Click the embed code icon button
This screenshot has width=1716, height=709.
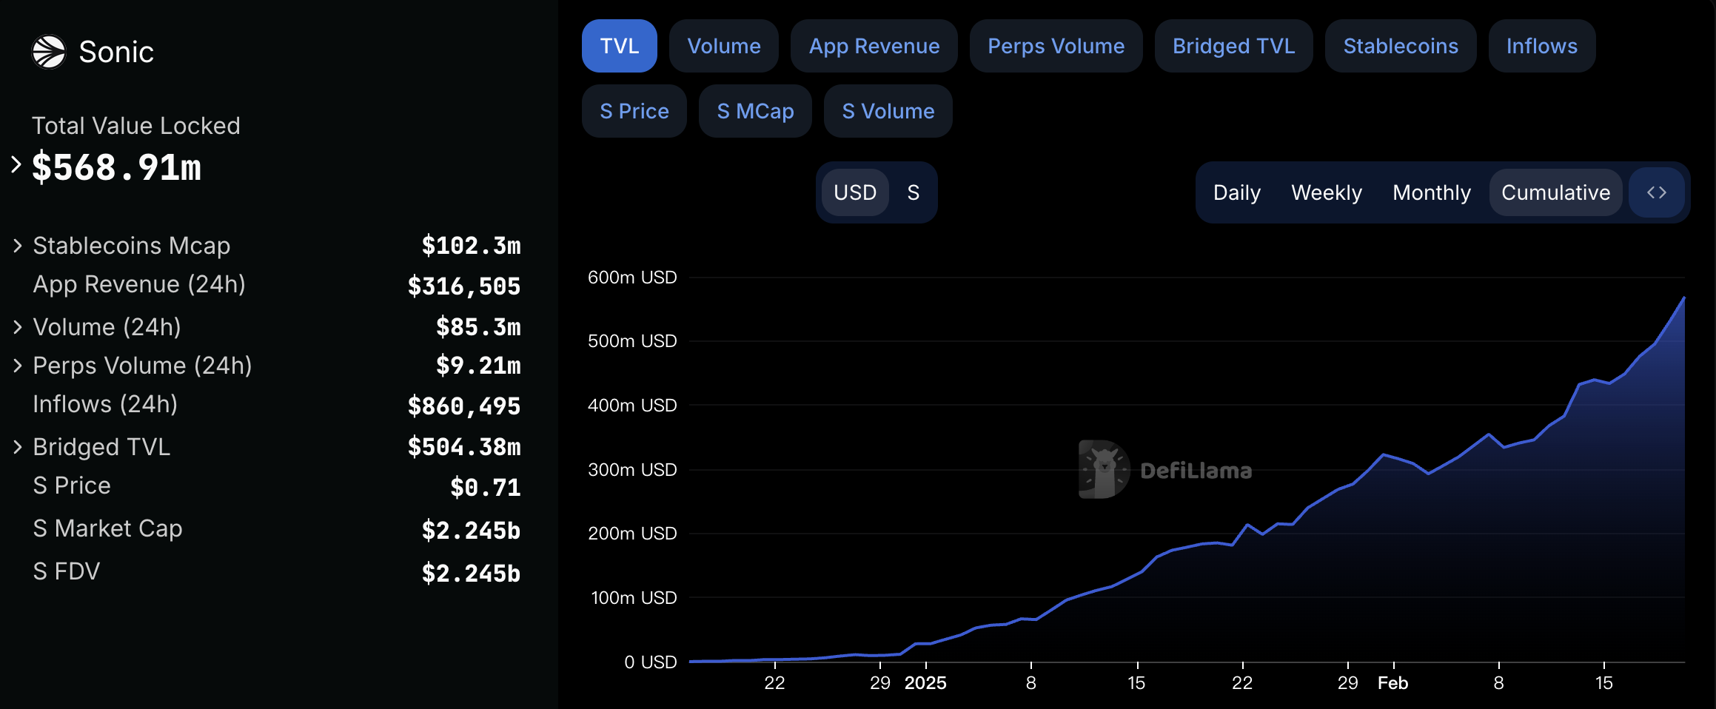[1656, 192]
